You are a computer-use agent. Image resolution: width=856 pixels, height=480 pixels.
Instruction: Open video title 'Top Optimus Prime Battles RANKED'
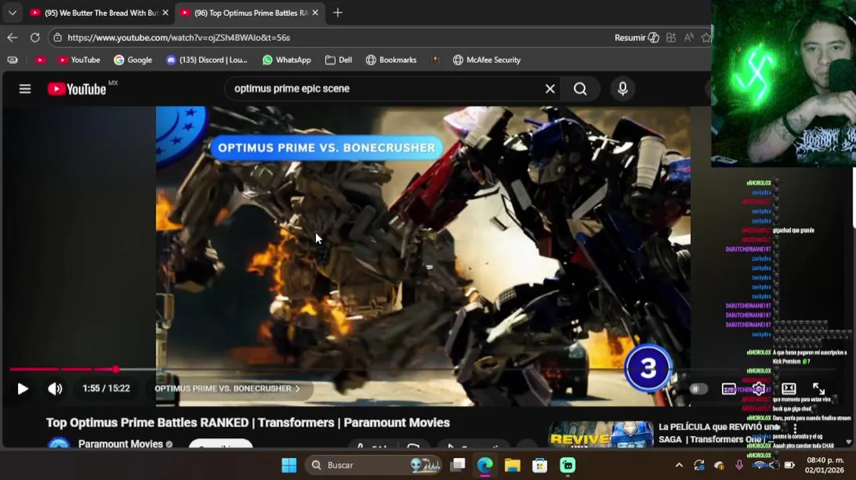tap(248, 423)
